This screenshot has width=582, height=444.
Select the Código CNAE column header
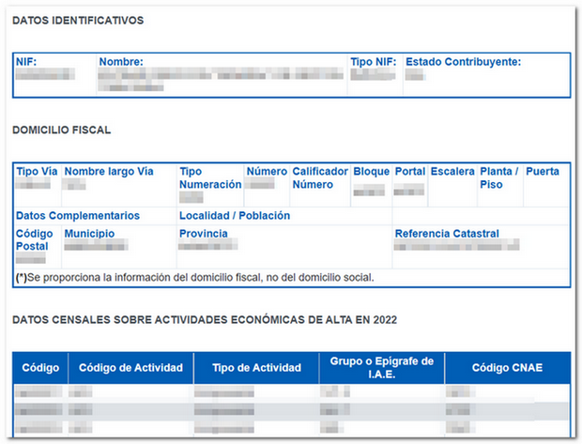507,367
